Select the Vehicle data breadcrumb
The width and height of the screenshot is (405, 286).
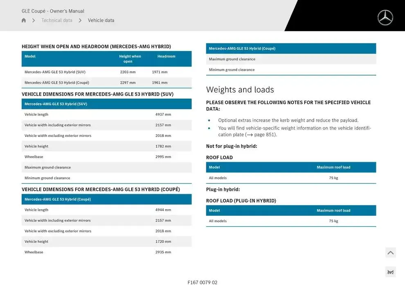pyautogui.click(x=101, y=20)
